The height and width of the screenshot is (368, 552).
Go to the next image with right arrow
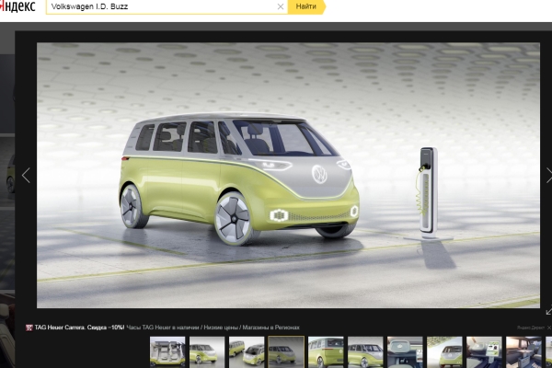click(x=549, y=175)
